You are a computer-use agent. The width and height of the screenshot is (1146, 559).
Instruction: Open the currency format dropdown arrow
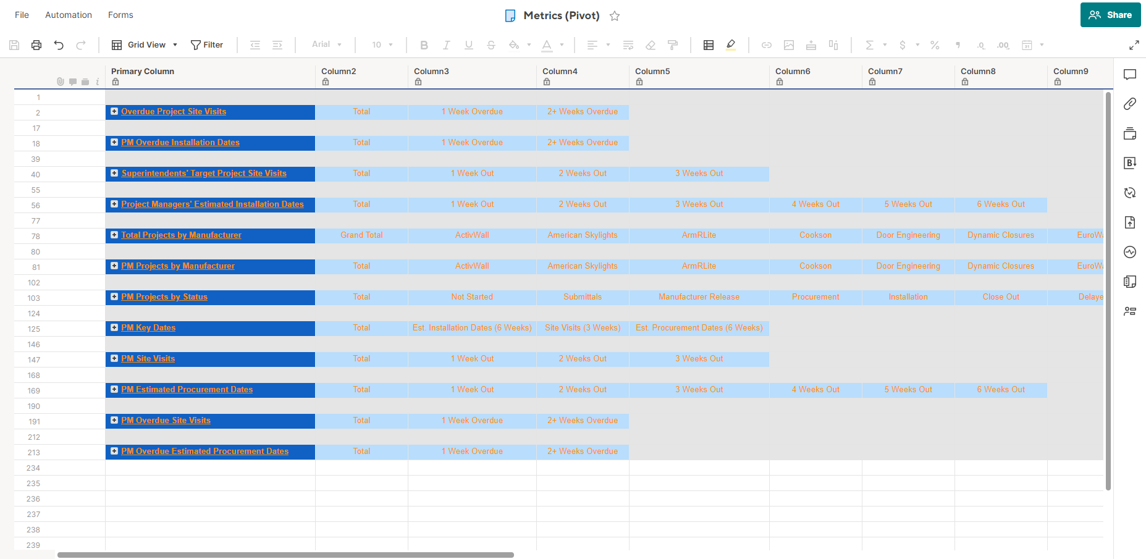coord(917,45)
